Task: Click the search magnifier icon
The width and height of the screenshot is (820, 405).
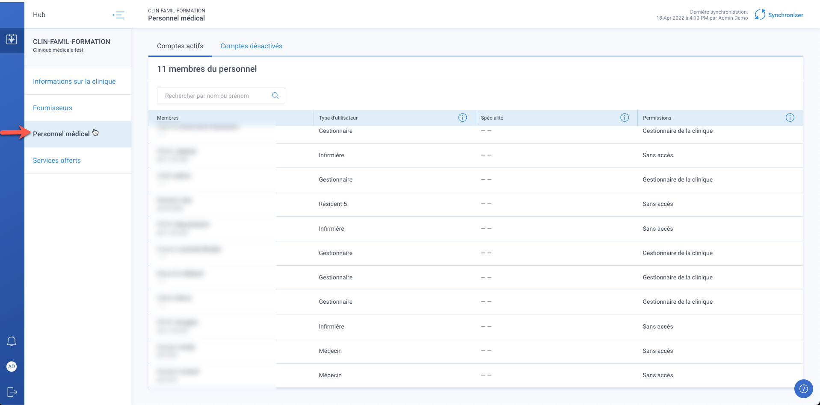Action: (x=275, y=96)
